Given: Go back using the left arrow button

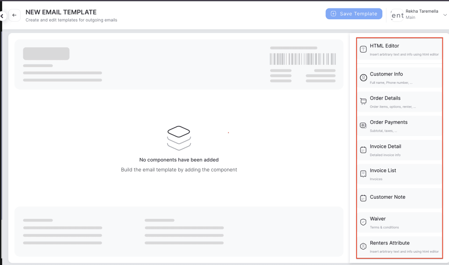Looking at the screenshot, I should (x=14, y=15).
